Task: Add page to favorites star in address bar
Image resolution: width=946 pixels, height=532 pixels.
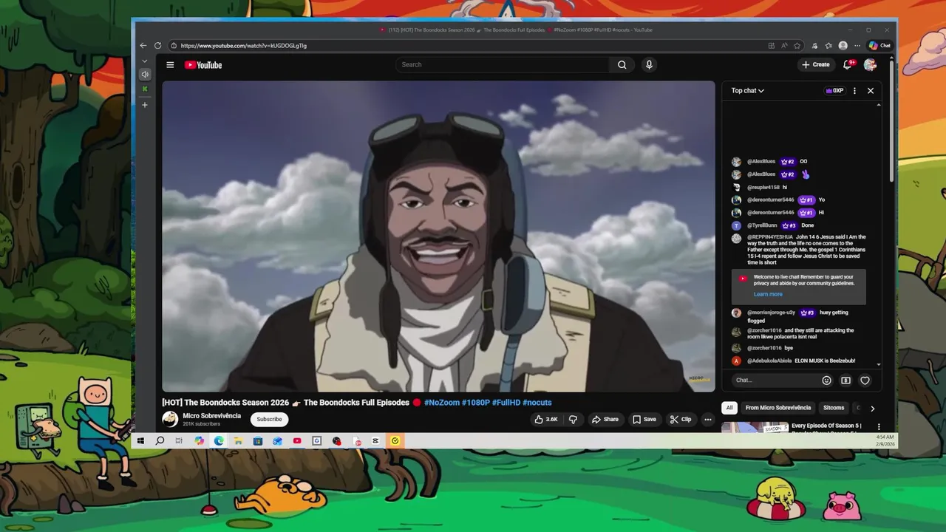Action: 797,46
